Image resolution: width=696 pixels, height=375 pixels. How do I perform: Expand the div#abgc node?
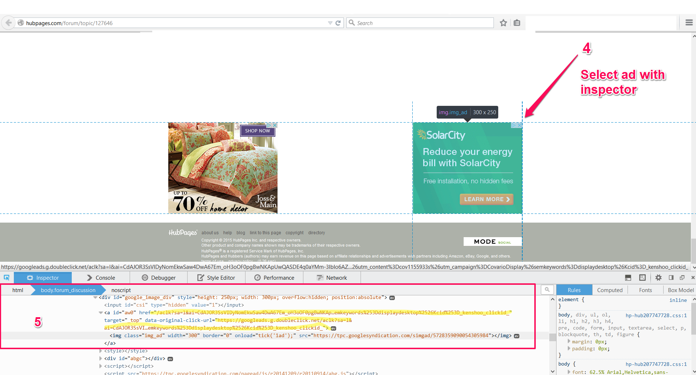[101, 359]
